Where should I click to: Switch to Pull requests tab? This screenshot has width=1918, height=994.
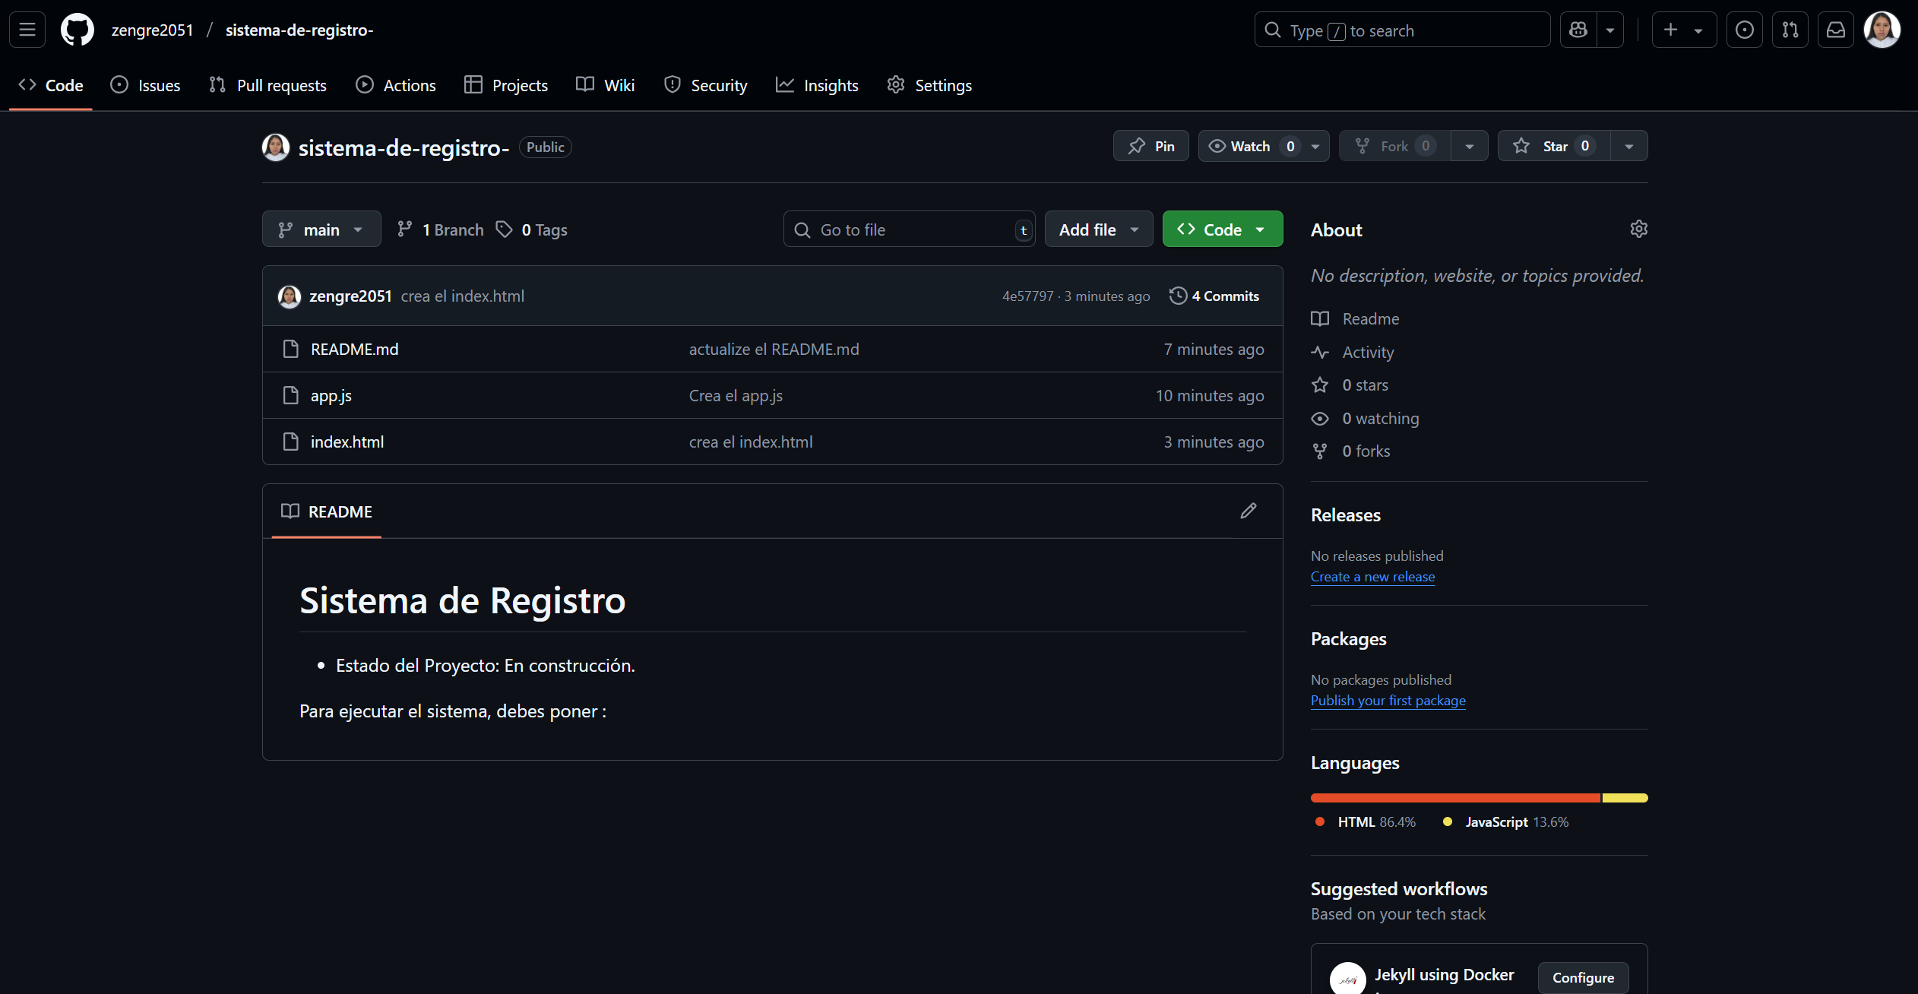click(267, 85)
